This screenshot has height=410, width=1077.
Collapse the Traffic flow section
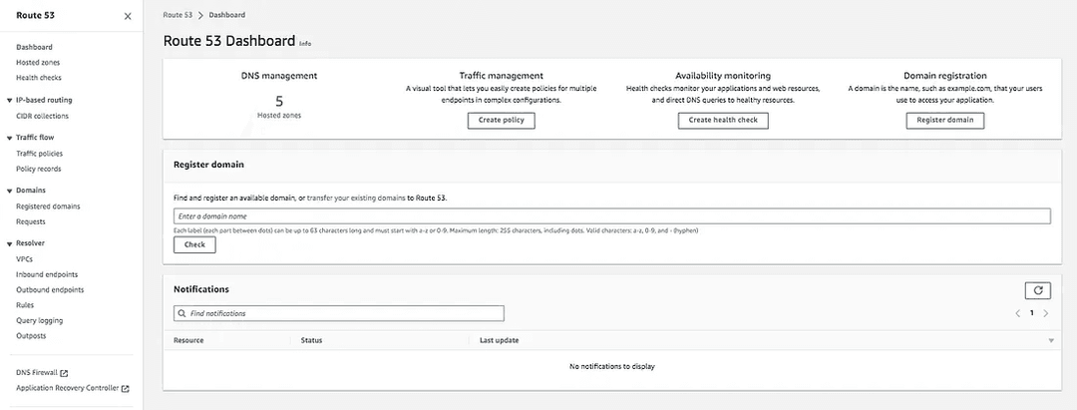[x=9, y=138]
